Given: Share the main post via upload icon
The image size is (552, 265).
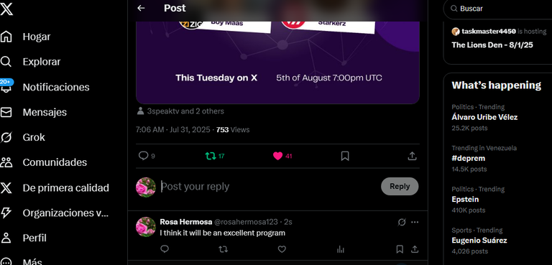Looking at the screenshot, I should coord(412,156).
